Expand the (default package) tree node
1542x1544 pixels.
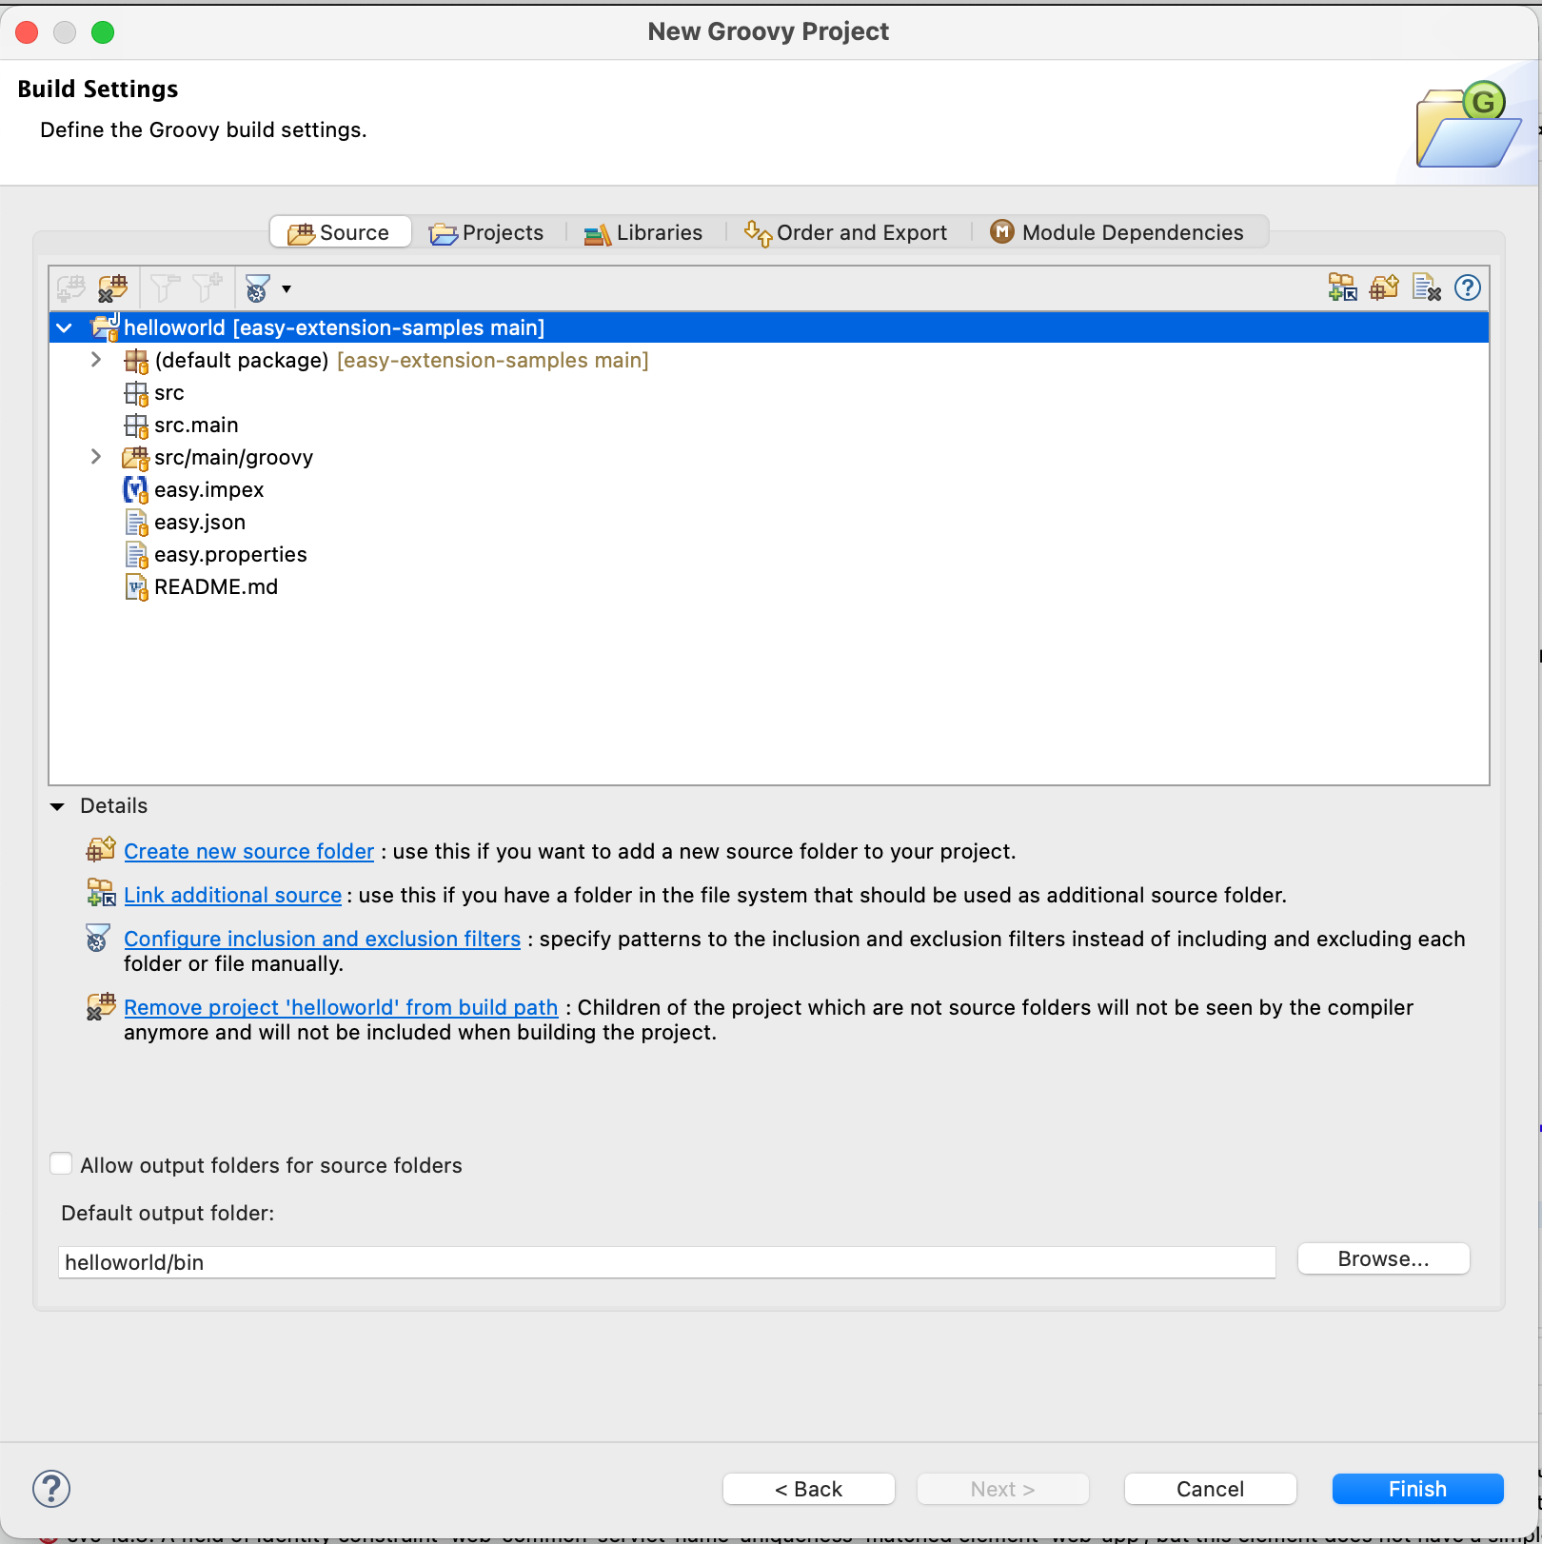pos(96,360)
